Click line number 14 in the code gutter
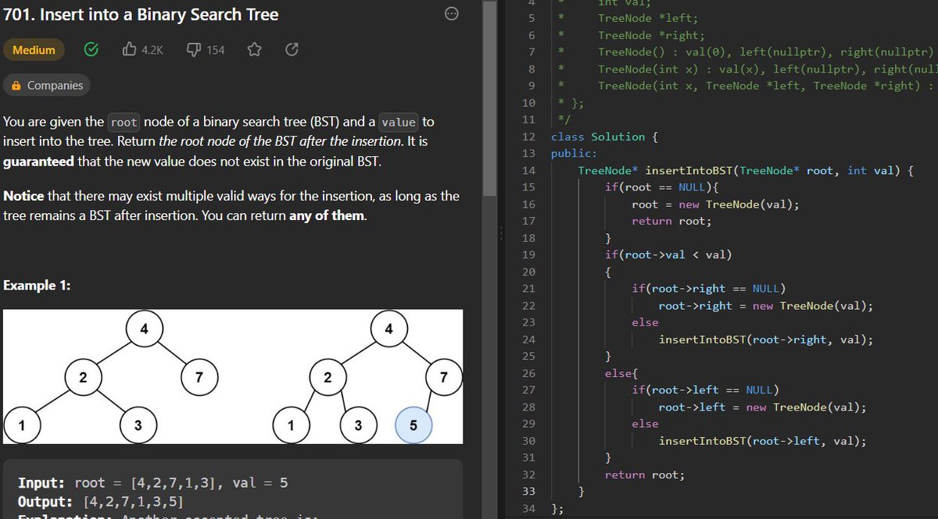Viewport: 938px width, 519px height. point(528,170)
